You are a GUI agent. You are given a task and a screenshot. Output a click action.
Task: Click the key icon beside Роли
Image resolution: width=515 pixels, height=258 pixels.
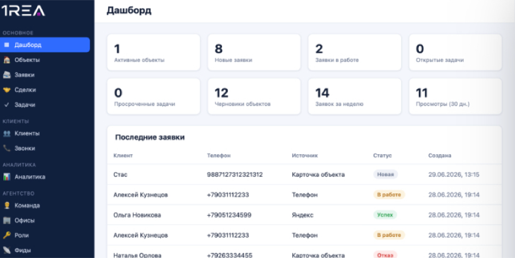(6, 235)
